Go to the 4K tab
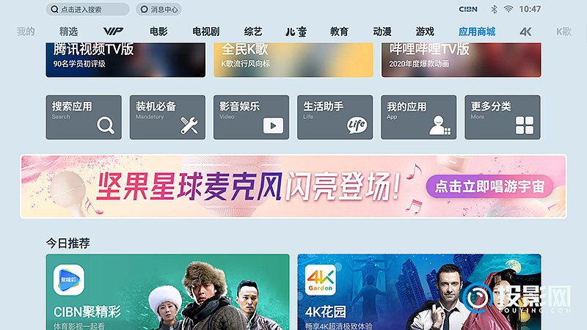The height and width of the screenshot is (330, 587). tap(525, 32)
